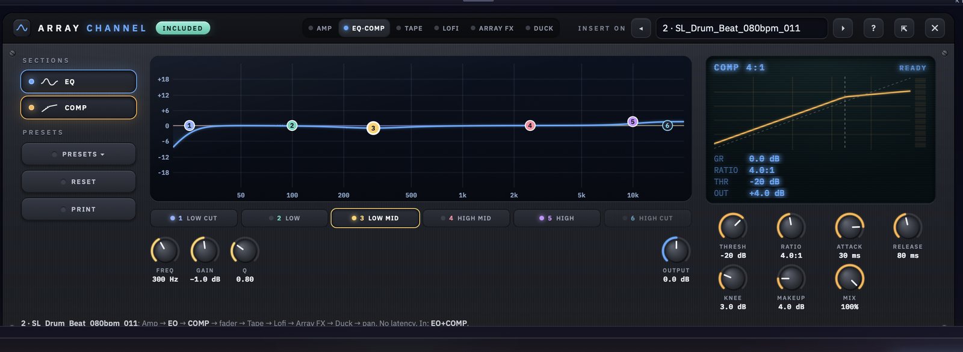Toggle the ARRAY FX module power dot
This screenshot has width=963, height=352.
(x=473, y=28)
